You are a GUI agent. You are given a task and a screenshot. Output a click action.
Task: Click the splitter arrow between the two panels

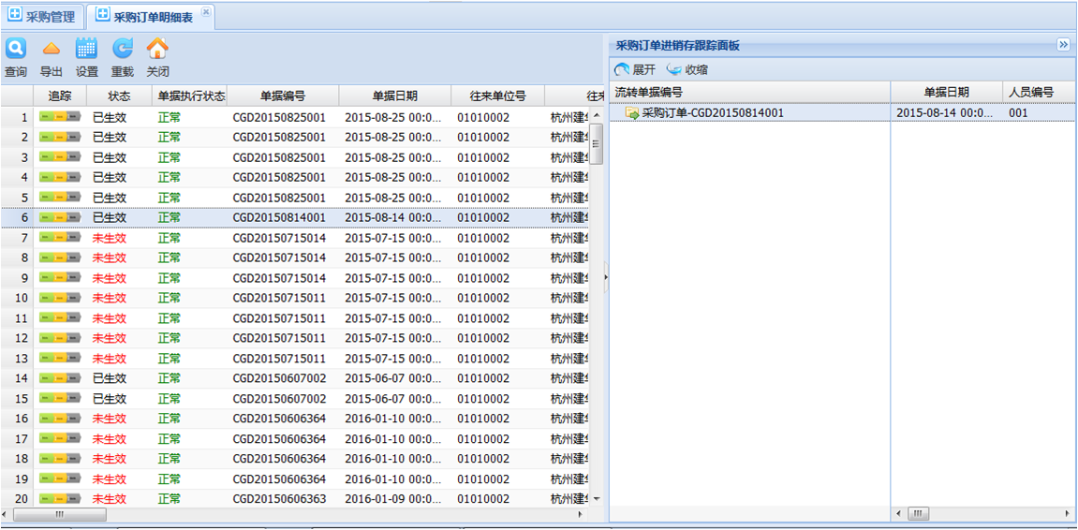point(605,276)
